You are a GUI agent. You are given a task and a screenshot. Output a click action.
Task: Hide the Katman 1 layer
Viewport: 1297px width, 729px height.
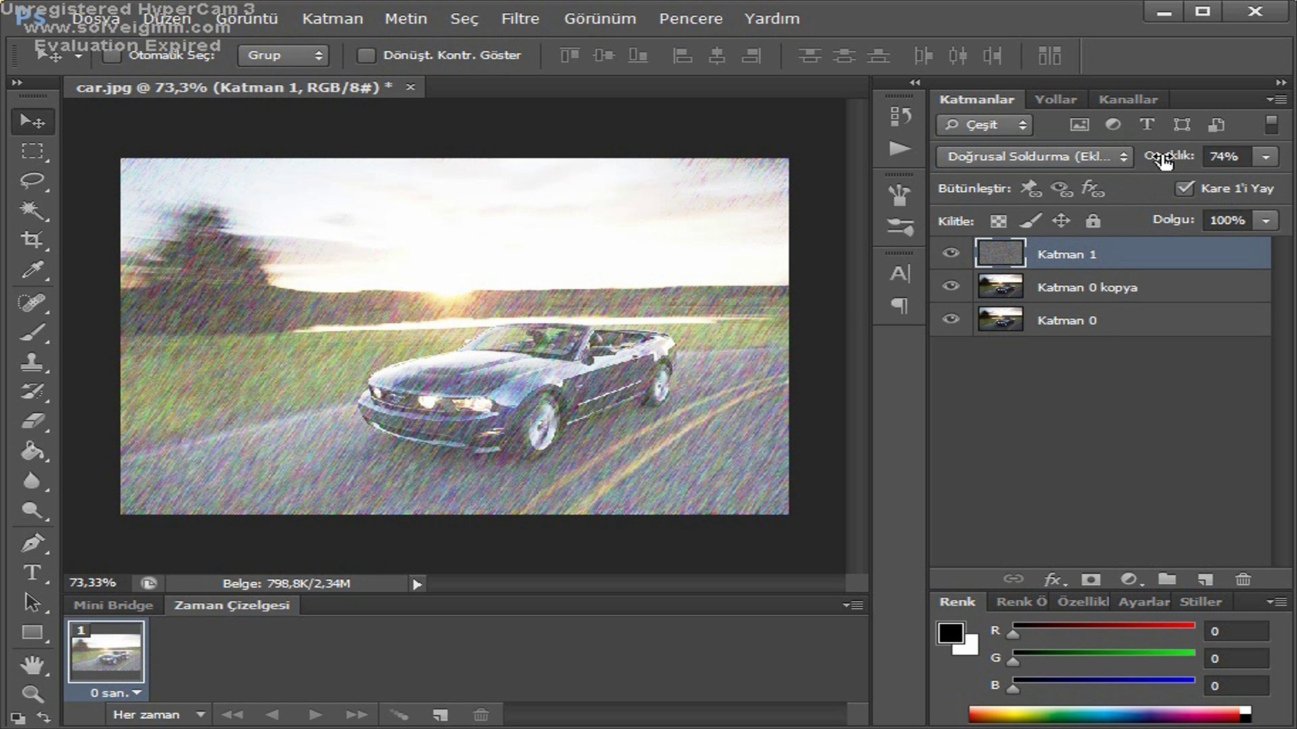click(950, 253)
